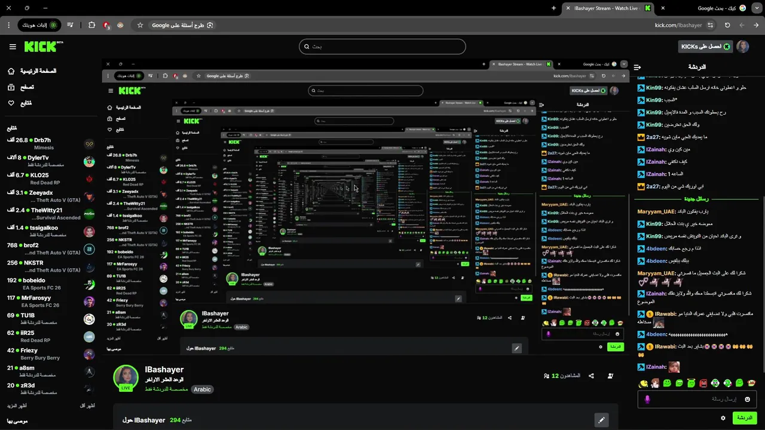Click IBashayer's LIVE profile avatar

coord(126,379)
